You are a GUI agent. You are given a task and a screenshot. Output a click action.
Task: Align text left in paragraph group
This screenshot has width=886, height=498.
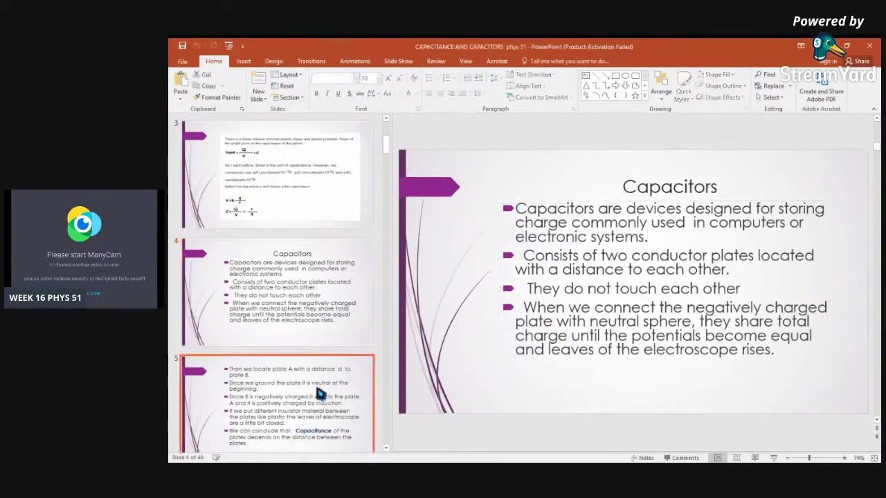(429, 93)
